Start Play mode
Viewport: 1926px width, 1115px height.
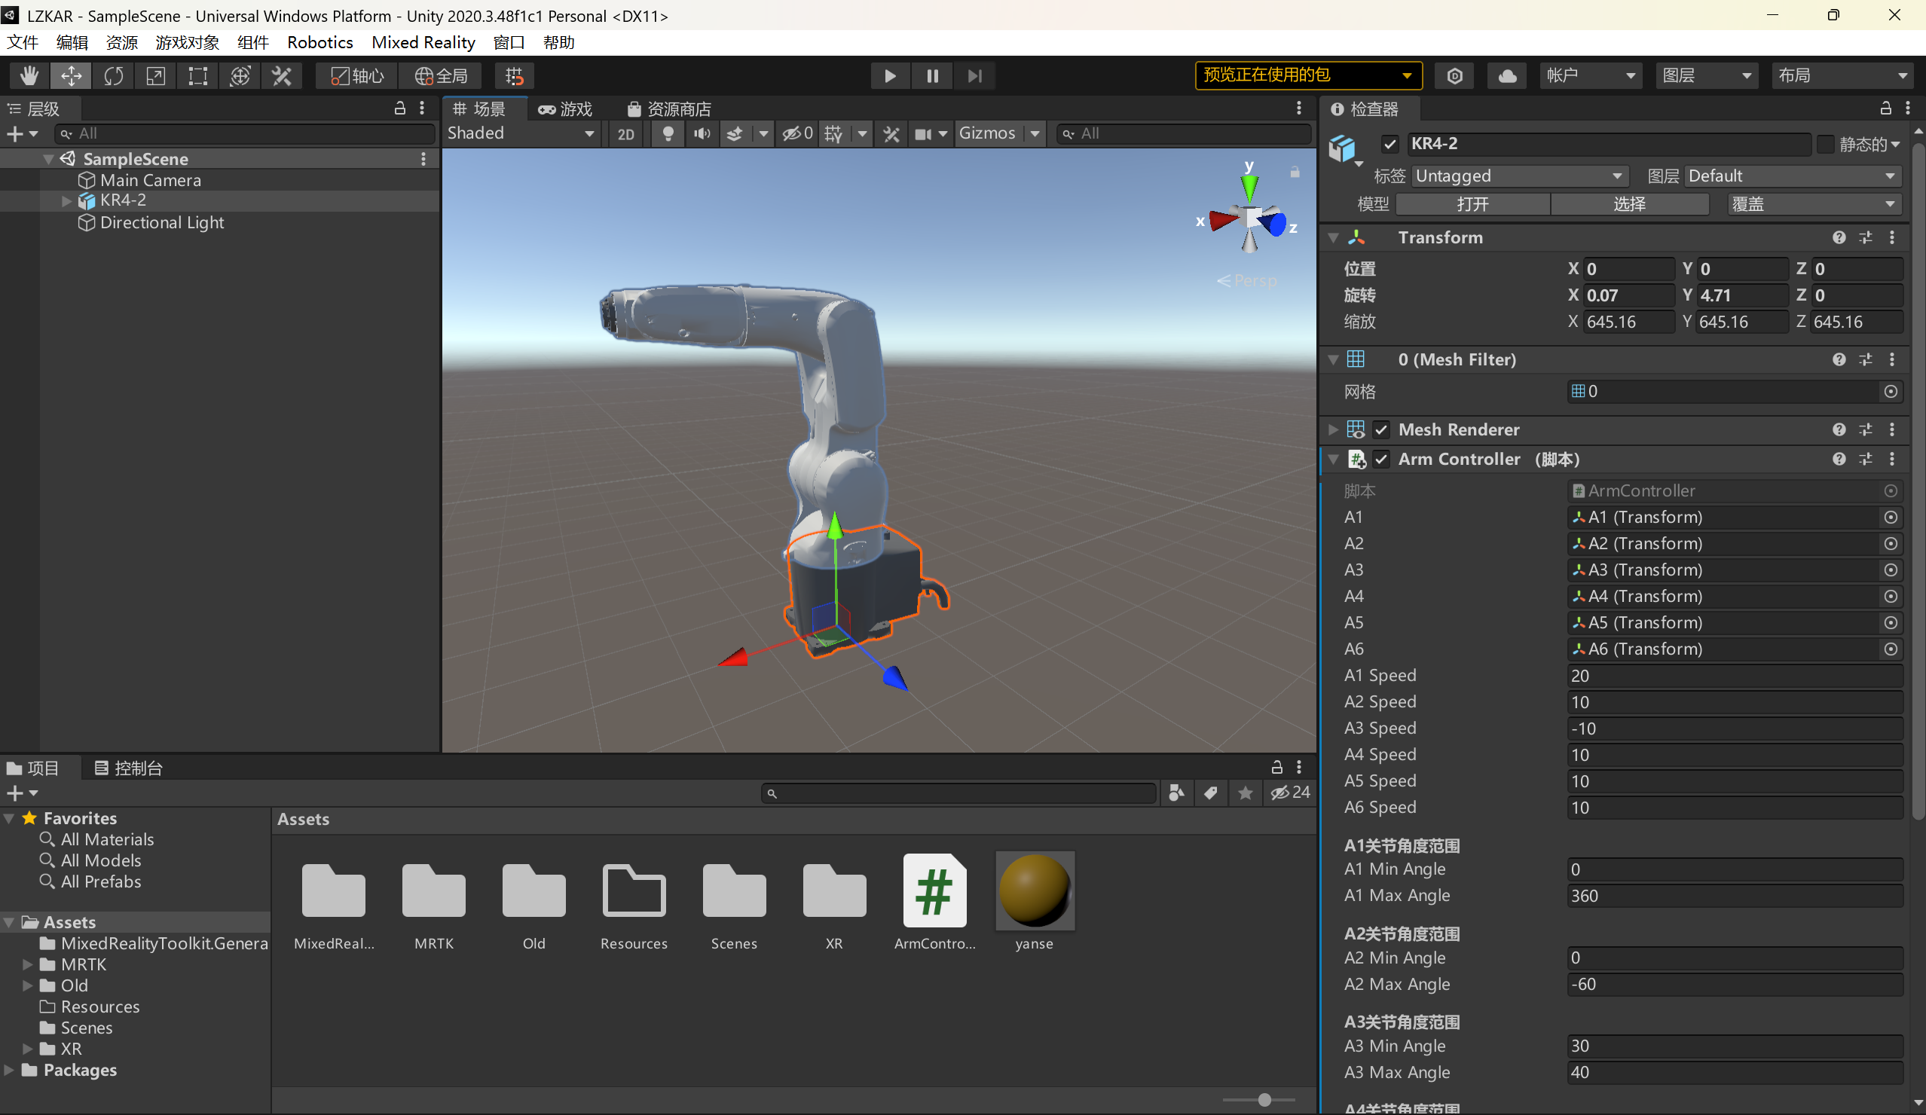[x=890, y=75]
